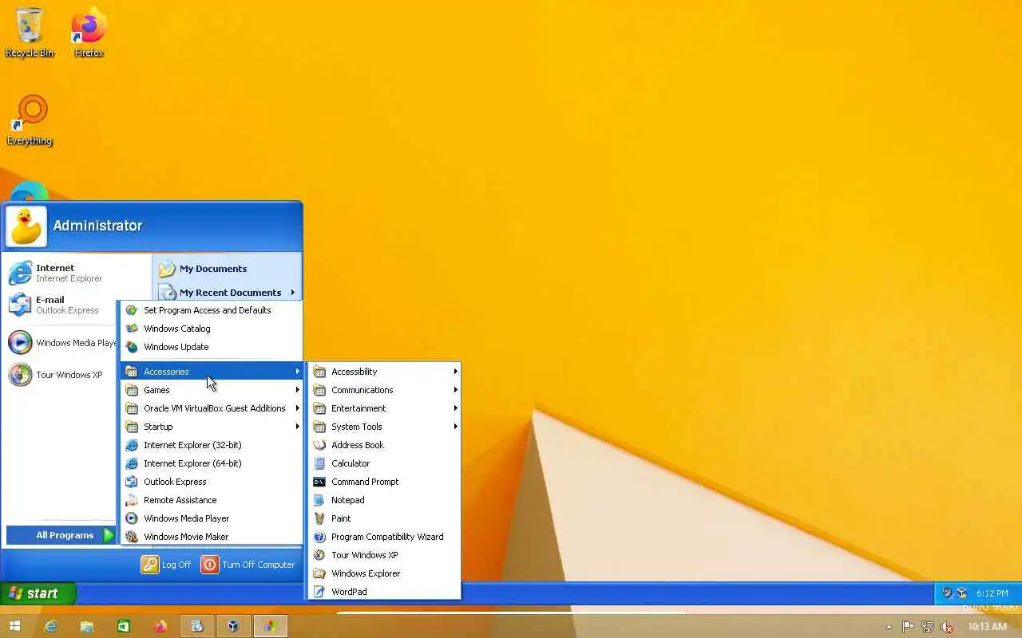
Task: Click the muted volume icon in tray
Action: click(947, 627)
